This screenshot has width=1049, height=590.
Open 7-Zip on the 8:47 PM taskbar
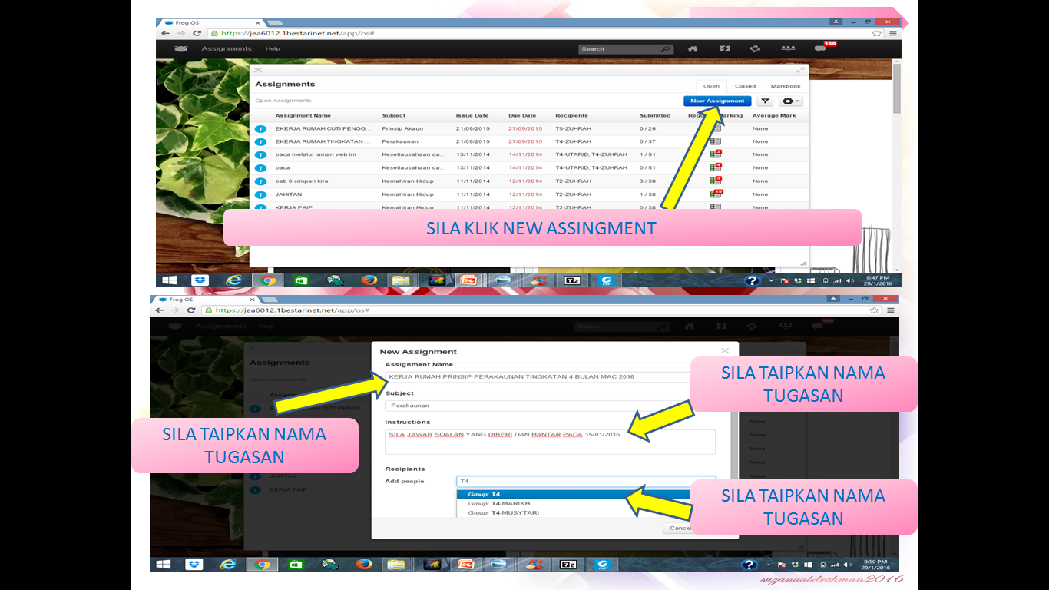(572, 280)
